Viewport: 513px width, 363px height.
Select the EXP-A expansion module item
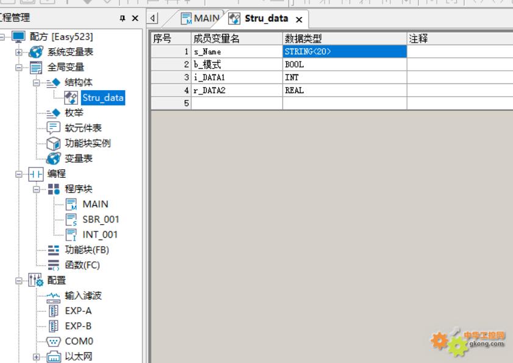(x=78, y=311)
